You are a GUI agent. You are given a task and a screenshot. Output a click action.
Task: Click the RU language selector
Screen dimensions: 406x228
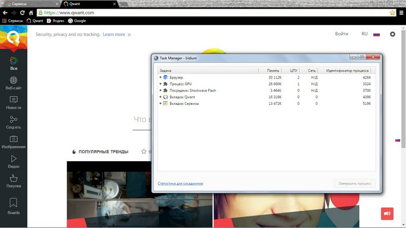pos(364,34)
